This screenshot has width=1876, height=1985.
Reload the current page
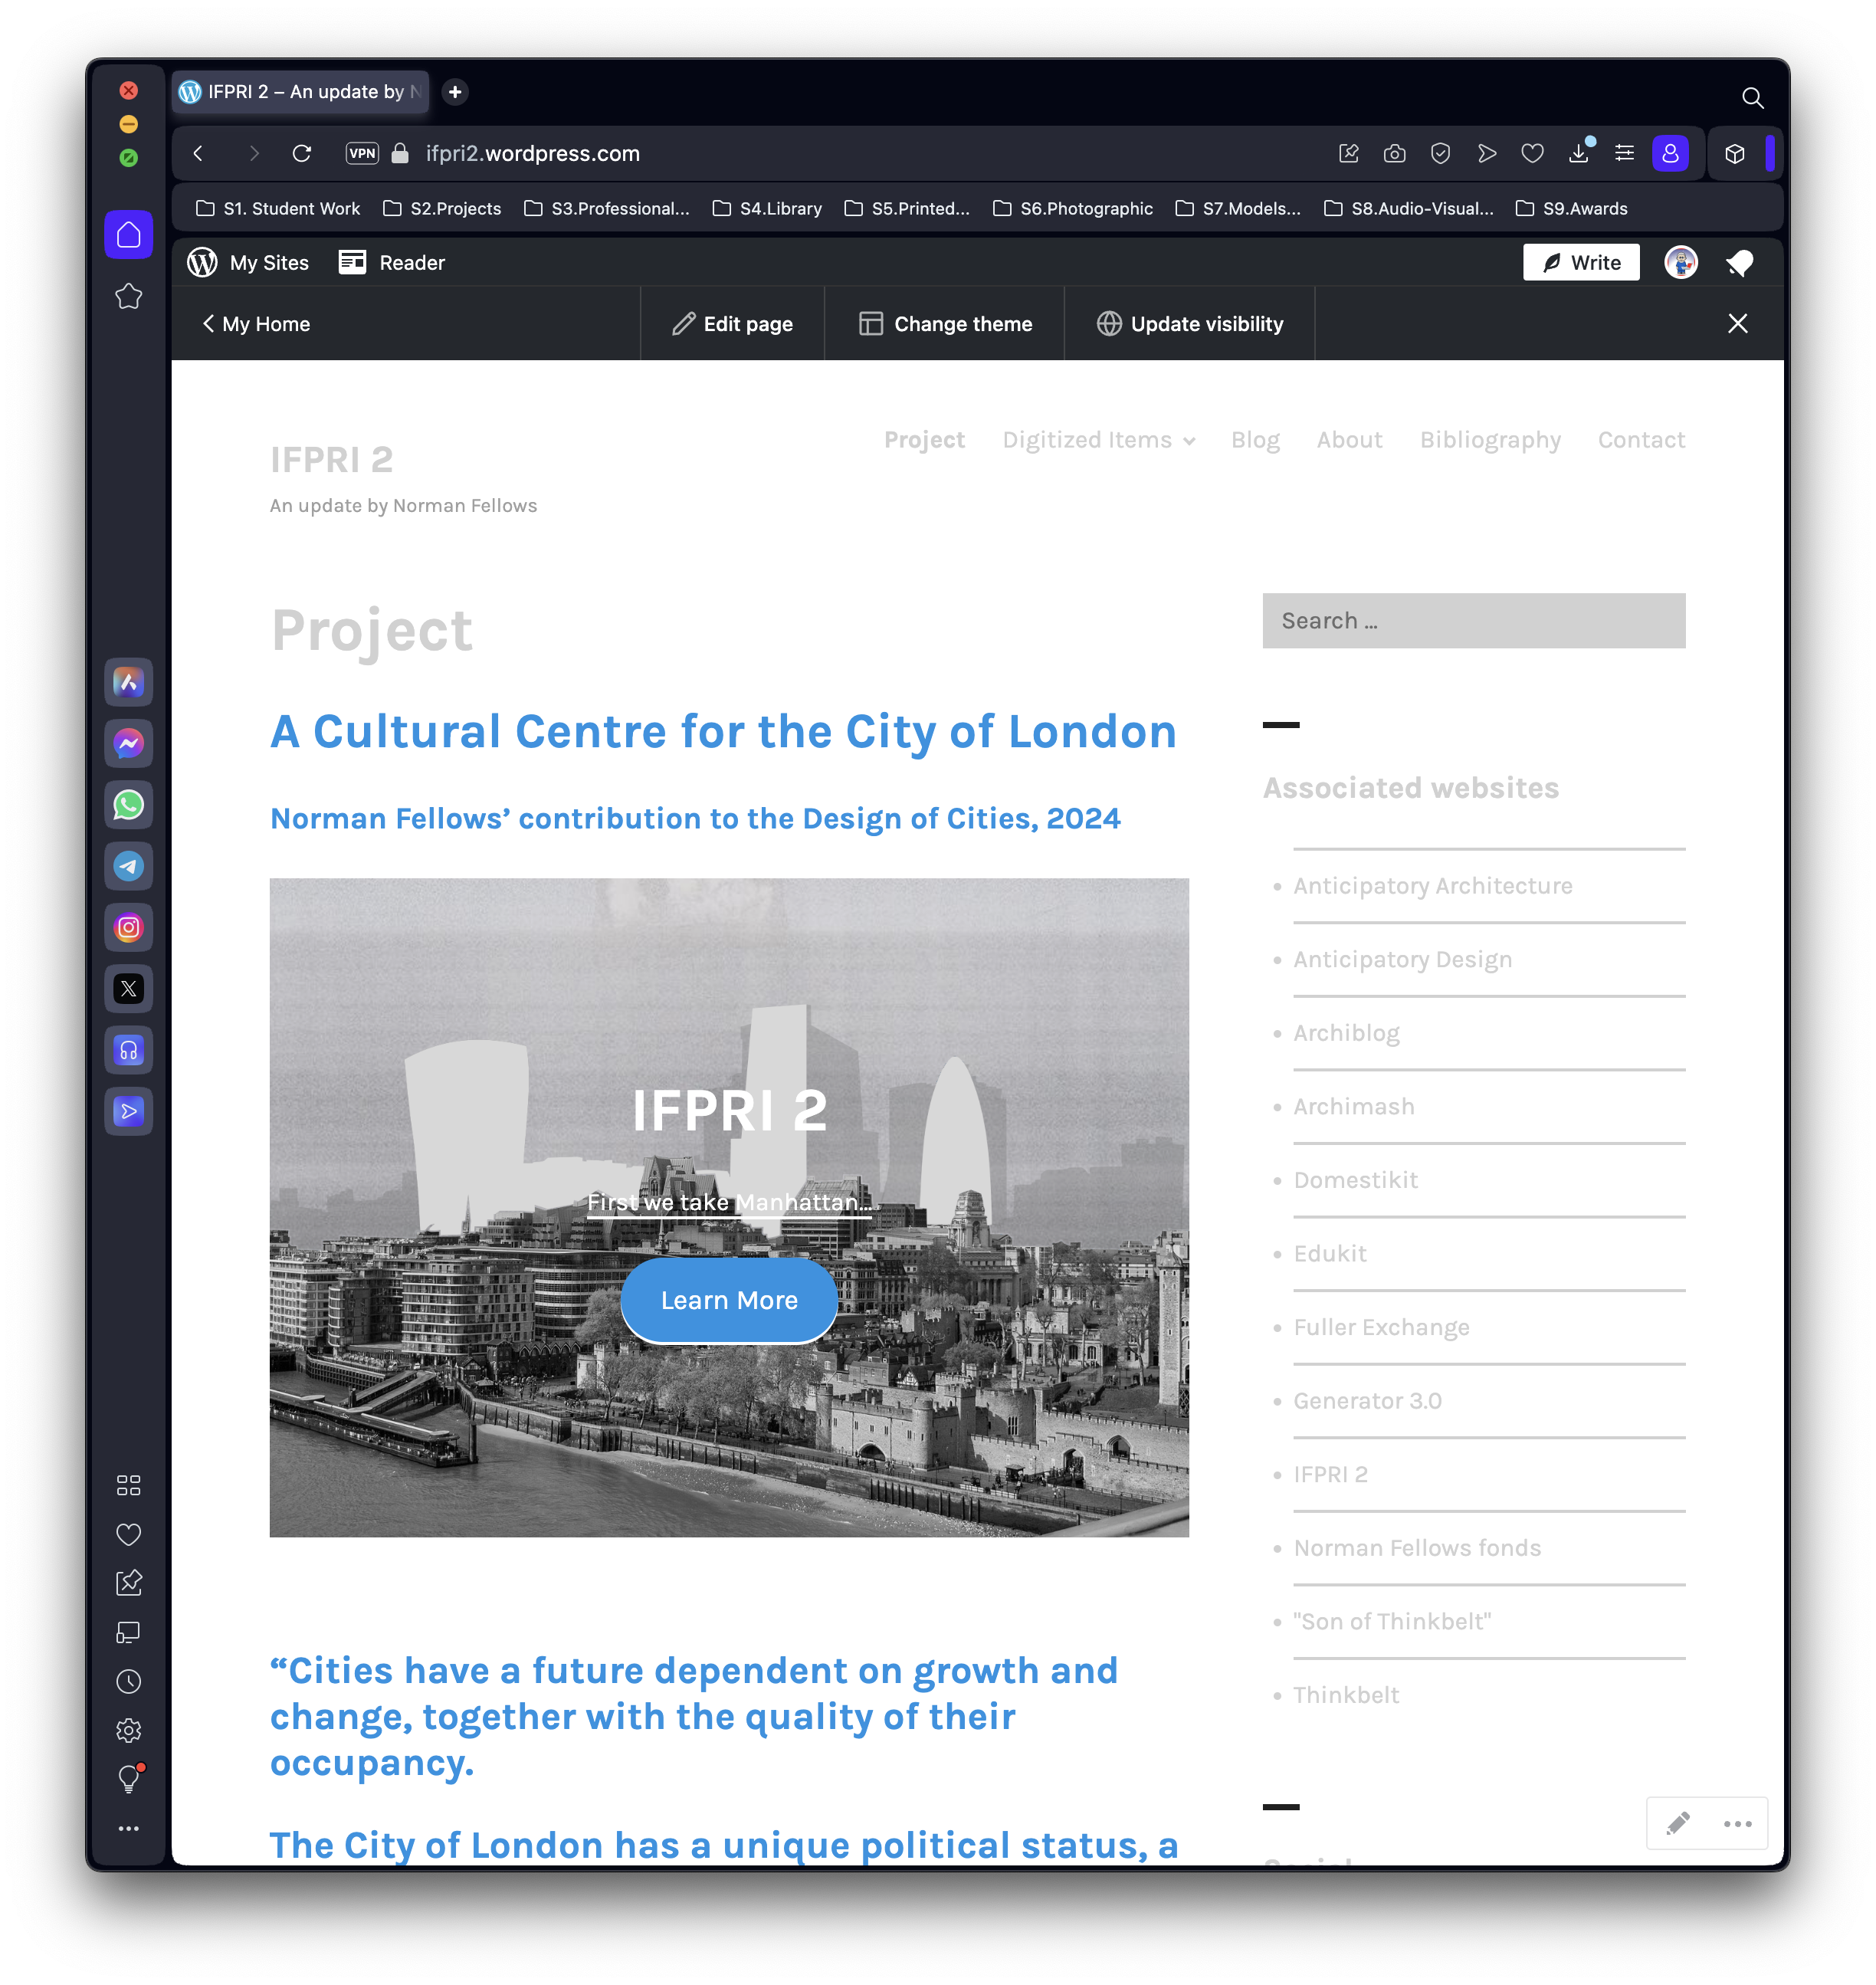click(302, 153)
